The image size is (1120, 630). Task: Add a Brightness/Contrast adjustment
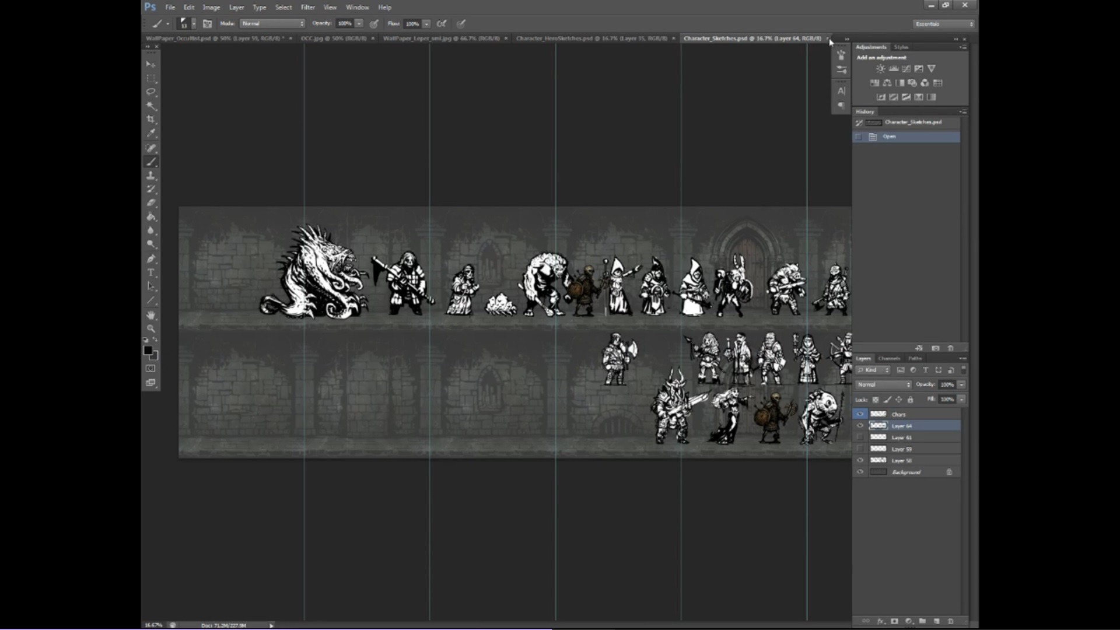[880, 69]
